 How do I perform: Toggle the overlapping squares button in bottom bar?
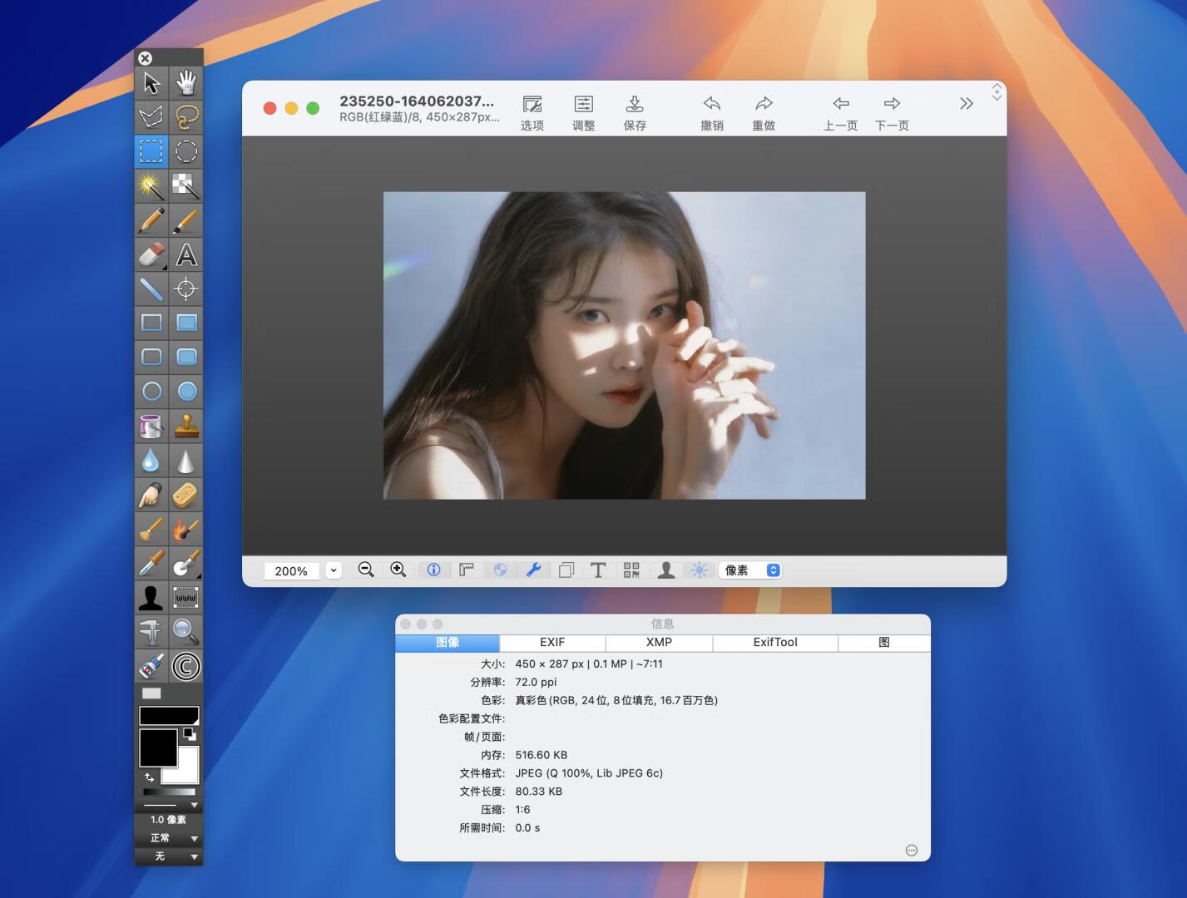pyautogui.click(x=566, y=570)
